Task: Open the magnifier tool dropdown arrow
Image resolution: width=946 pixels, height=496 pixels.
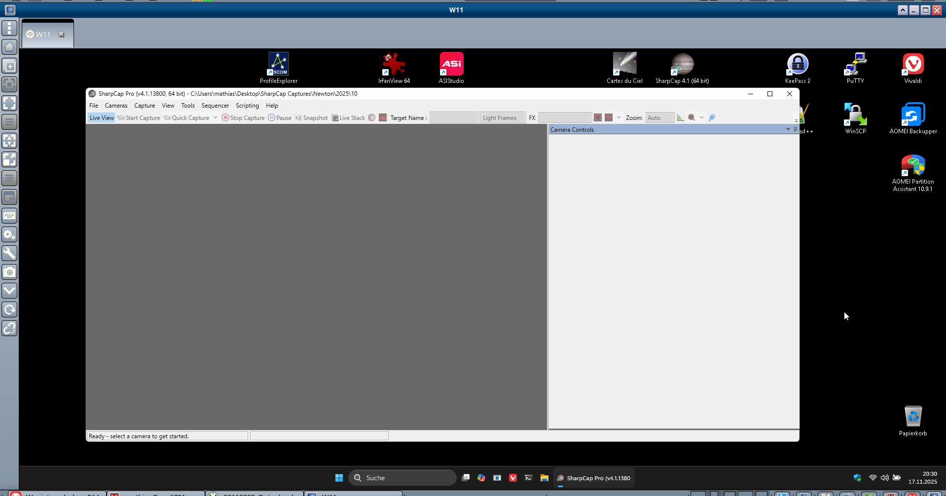Action: (701, 117)
